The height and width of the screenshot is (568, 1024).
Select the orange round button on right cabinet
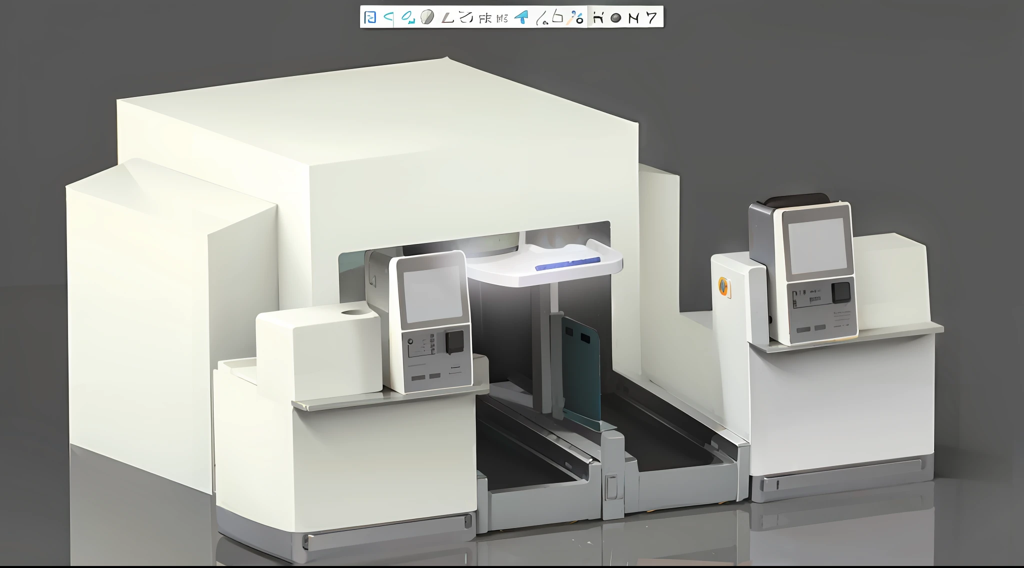pyautogui.click(x=723, y=286)
